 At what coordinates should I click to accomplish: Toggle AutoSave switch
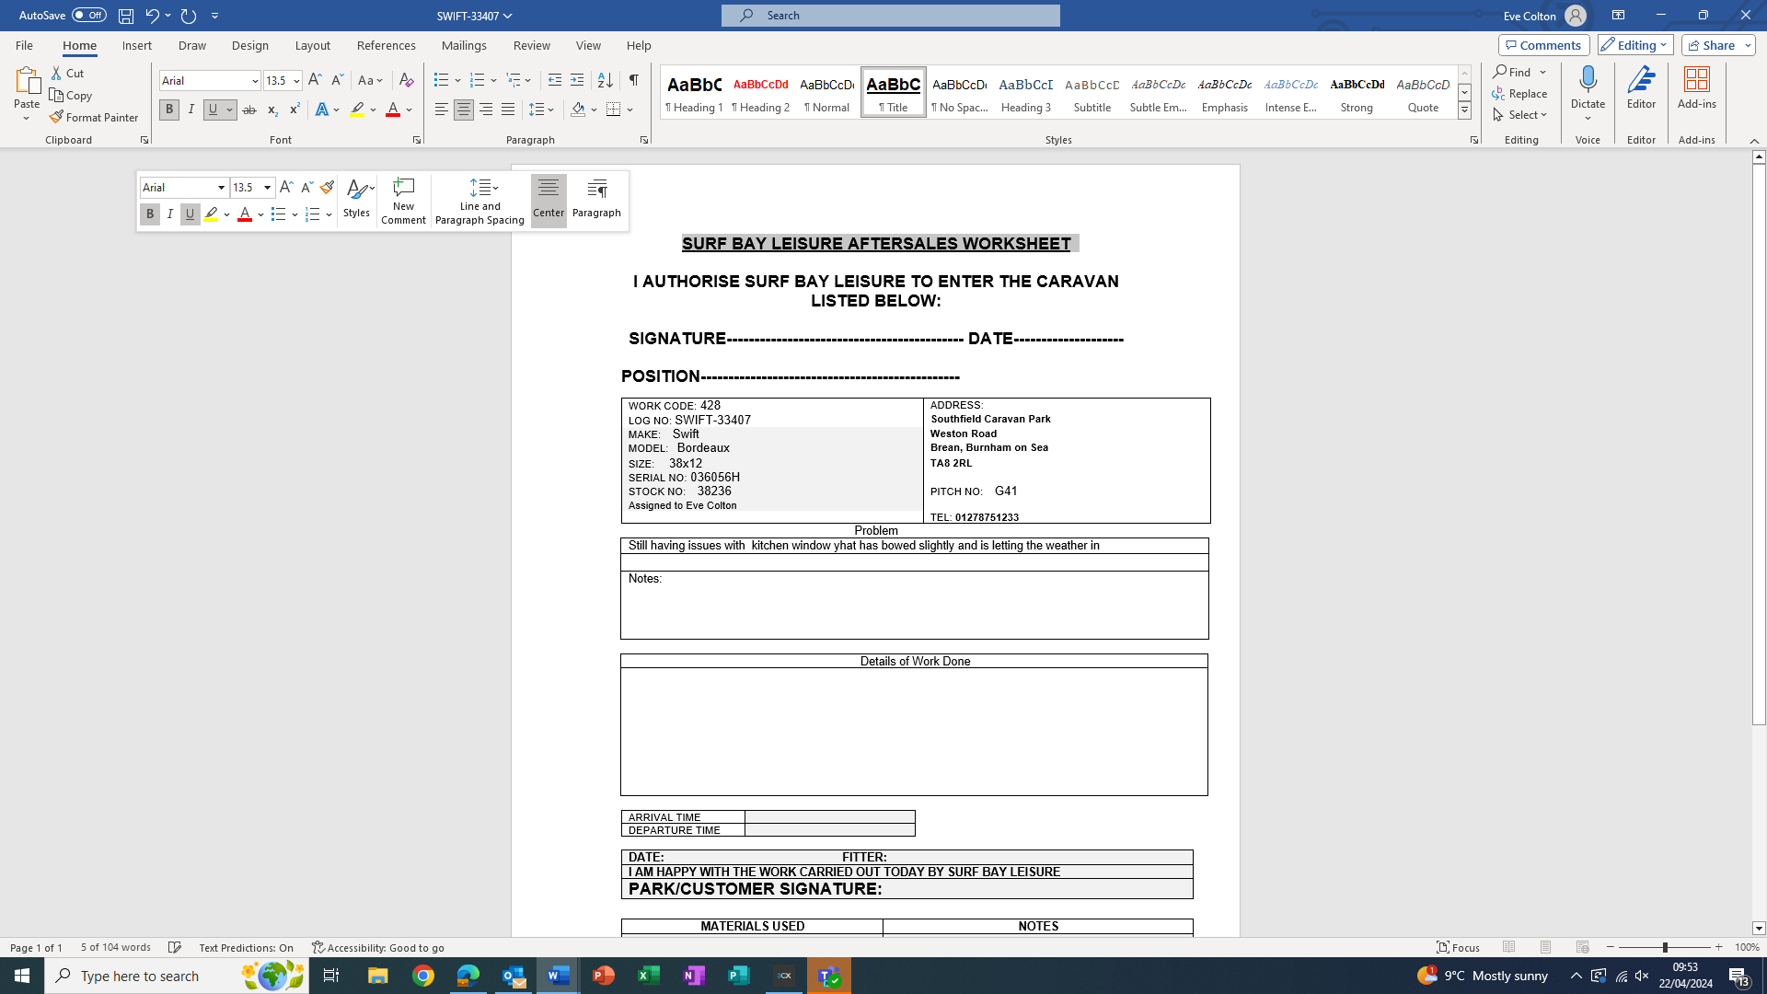tap(88, 16)
